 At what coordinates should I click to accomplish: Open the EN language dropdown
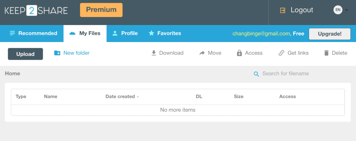click(341, 10)
